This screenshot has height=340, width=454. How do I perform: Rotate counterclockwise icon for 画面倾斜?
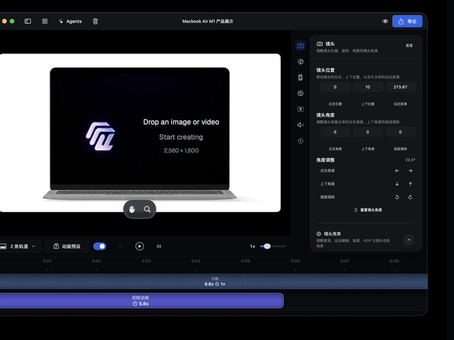tap(397, 197)
